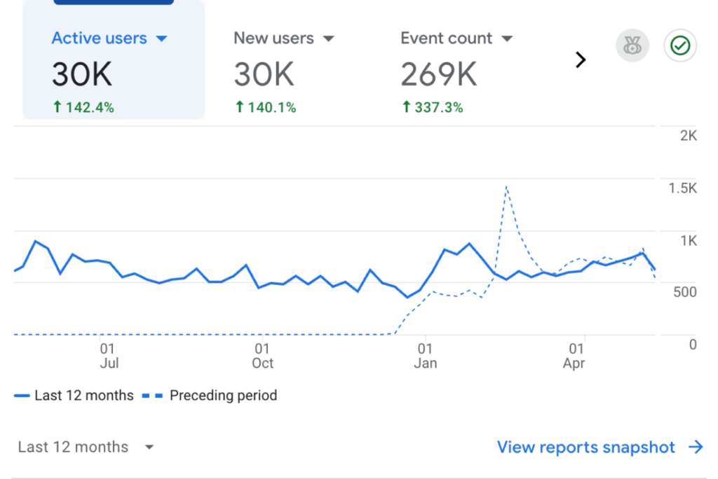Open the Last 12 months date range selector
Screen dimensions: 718x479
pyautogui.click(x=86, y=447)
